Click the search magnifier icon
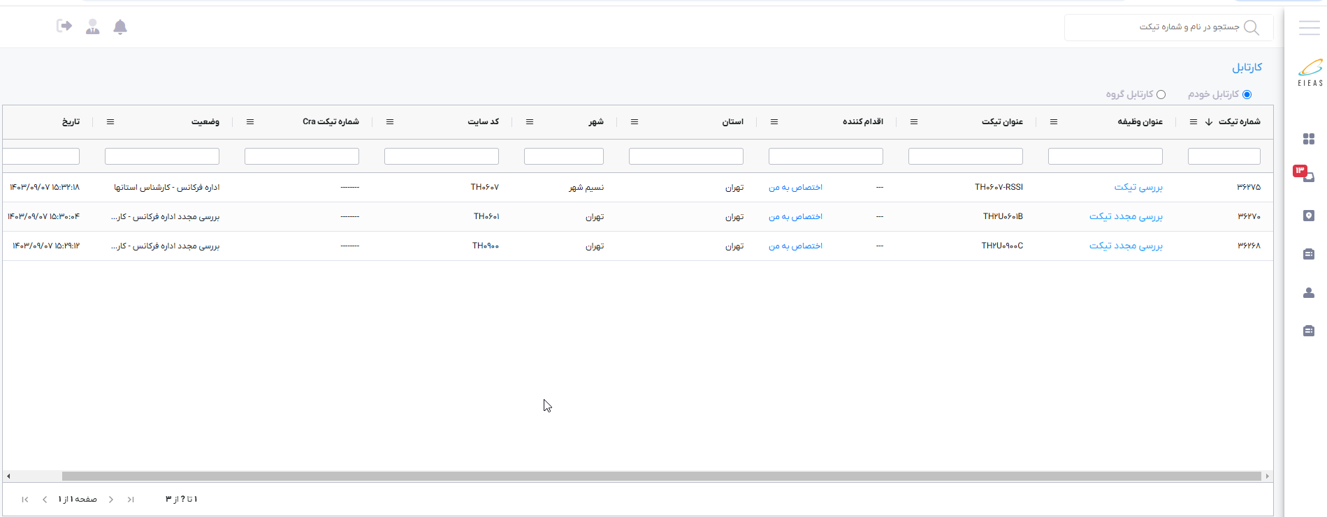 click(x=1252, y=28)
